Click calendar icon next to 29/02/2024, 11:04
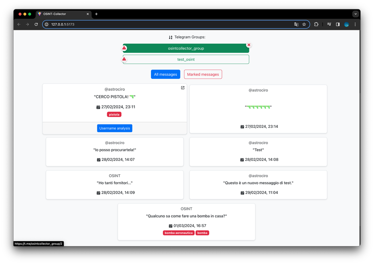 242,193
